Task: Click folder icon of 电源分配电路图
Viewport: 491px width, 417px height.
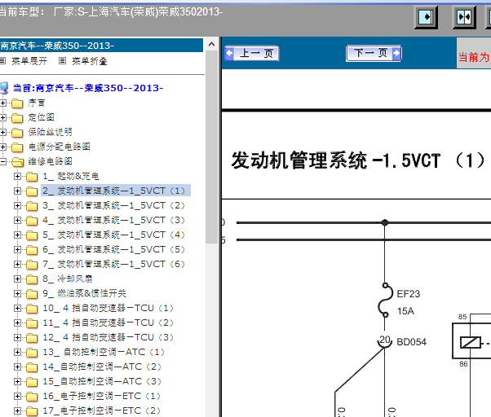Action: pos(17,147)
